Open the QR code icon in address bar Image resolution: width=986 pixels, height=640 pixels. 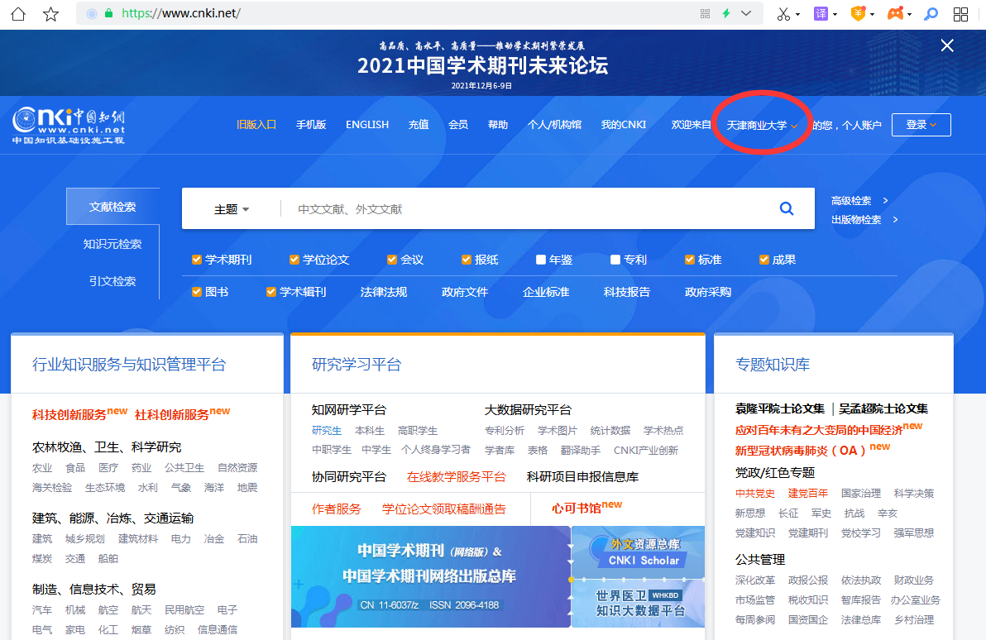point(705,13)
